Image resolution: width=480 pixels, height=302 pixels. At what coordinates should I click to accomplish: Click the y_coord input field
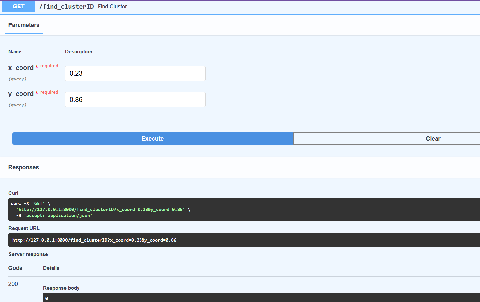(135, 99)
